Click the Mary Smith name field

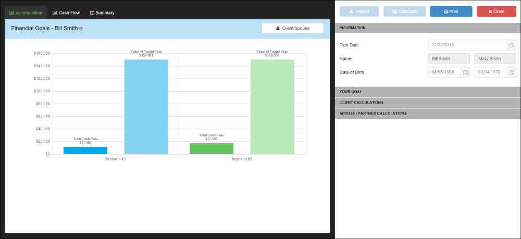point(495,58)
